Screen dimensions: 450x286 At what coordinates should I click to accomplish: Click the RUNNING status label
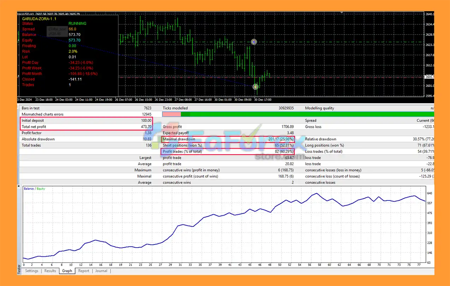[77, 24]
